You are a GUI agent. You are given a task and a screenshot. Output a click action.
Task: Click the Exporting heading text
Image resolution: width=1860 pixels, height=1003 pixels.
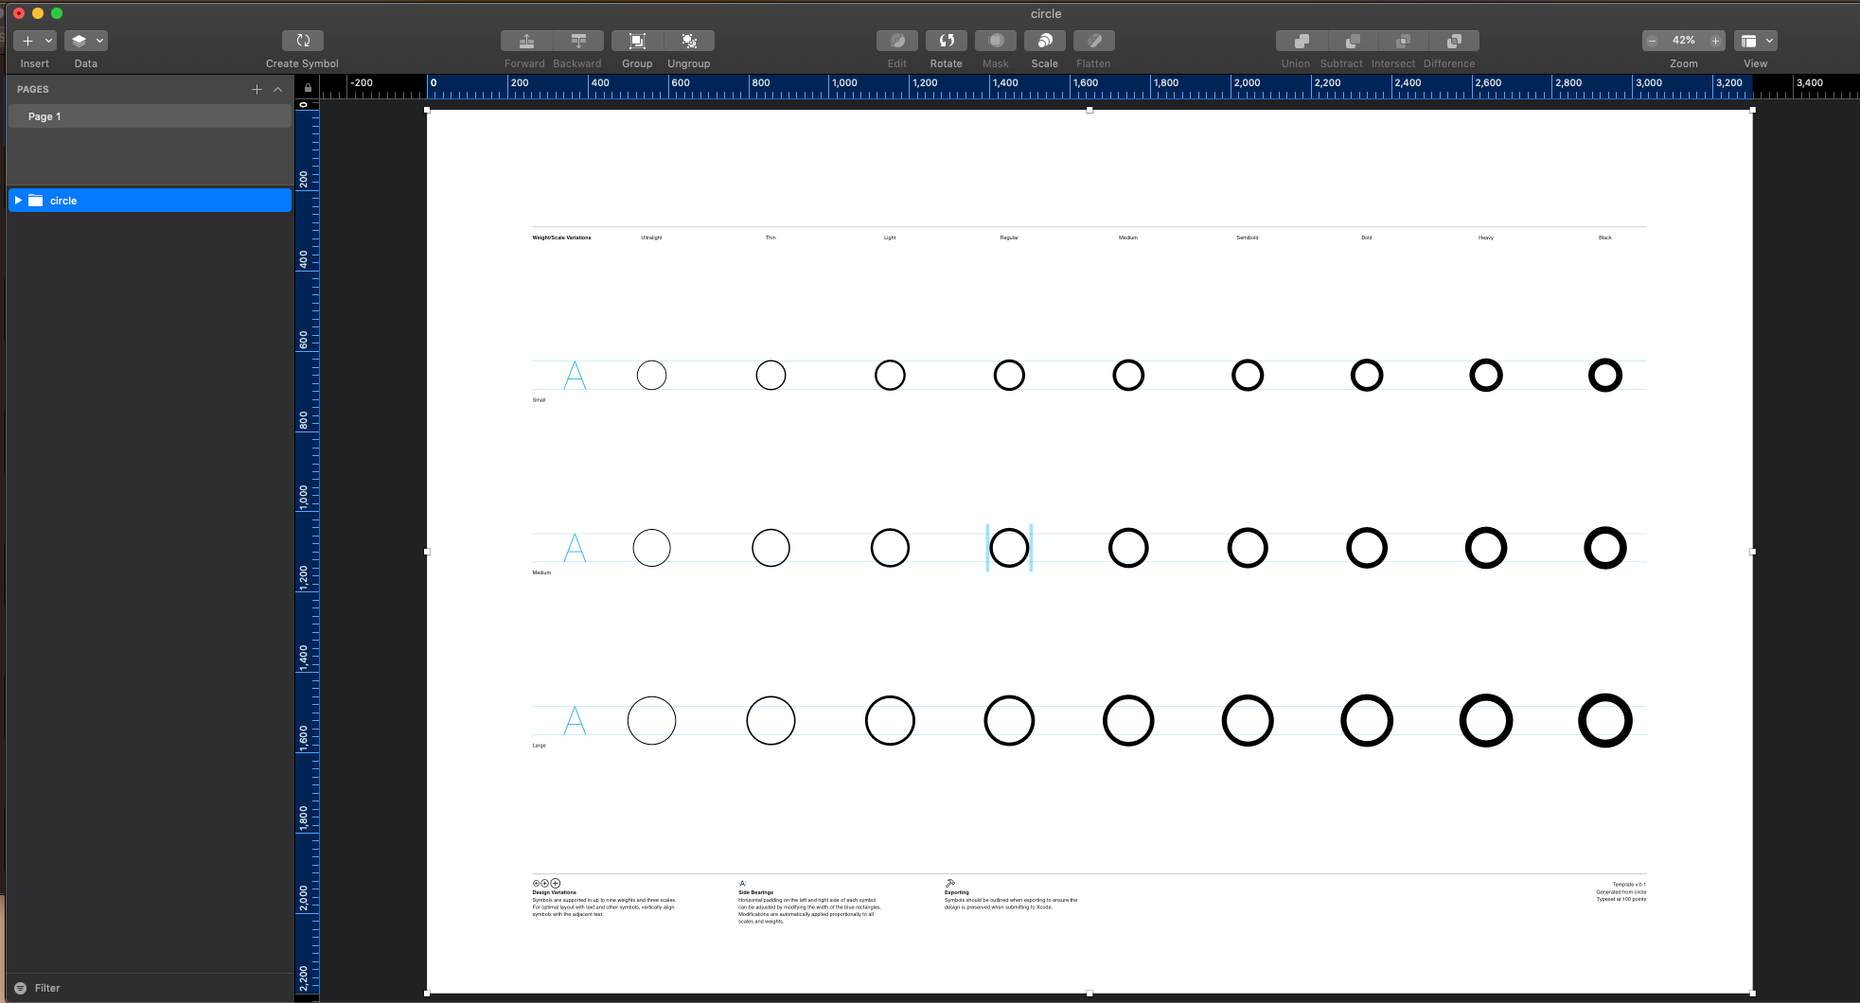956,892
